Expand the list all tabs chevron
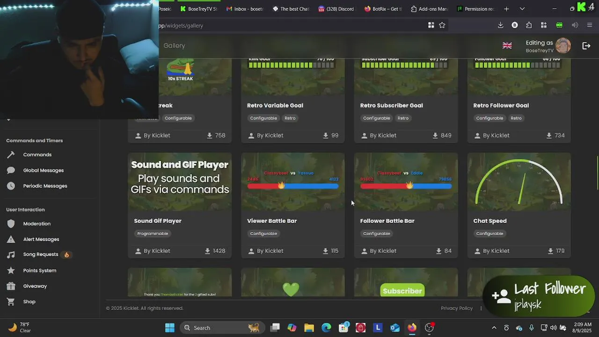599x337 pixels. [522, 9]
